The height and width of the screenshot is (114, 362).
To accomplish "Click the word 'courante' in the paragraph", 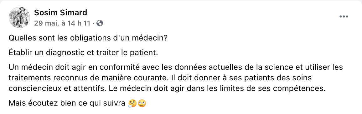I will click(148, 78).
